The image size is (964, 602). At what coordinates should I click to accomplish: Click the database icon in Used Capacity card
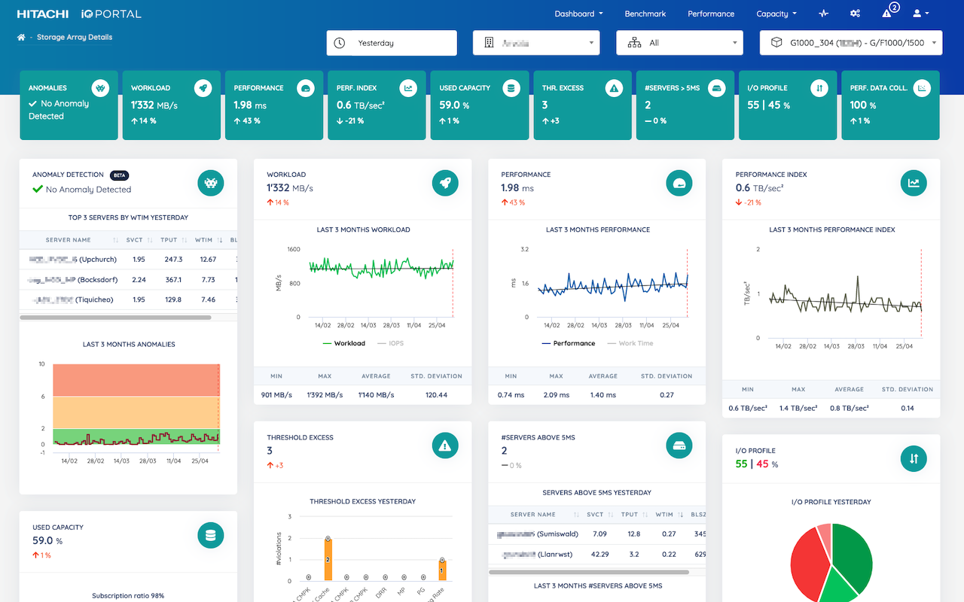(211, 536)
